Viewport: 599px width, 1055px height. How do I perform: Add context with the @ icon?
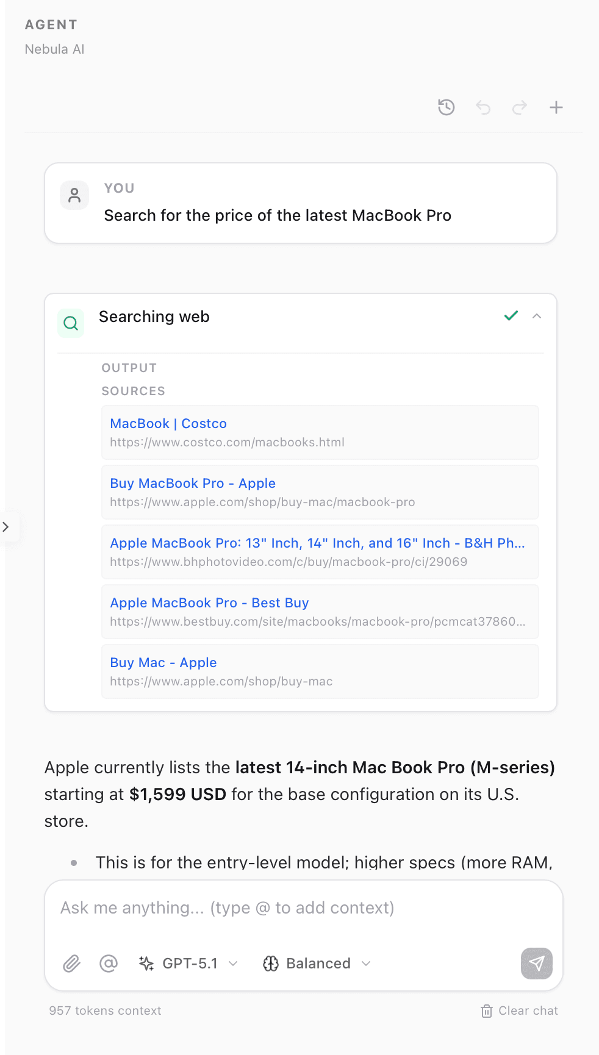pyautogui.click(x=108, y=963)
